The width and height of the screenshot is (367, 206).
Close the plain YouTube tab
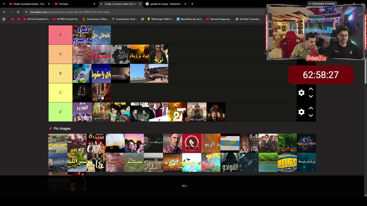pos(94,4)
